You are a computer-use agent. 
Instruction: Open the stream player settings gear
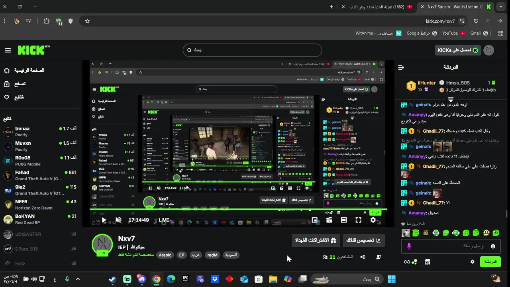click(373, 220)
